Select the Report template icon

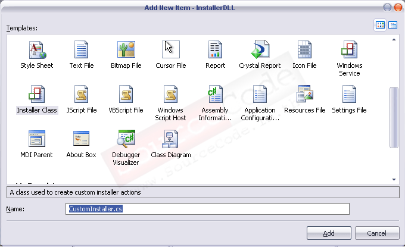coord(215,49)
